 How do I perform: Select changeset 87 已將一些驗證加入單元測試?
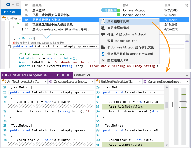(x=106, y=15)
